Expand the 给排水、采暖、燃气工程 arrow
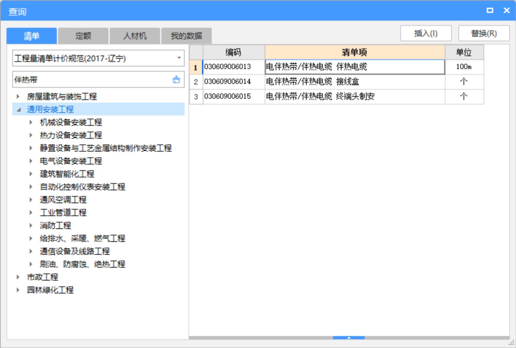This screenshot has width=516, height=348. (31, 238)
